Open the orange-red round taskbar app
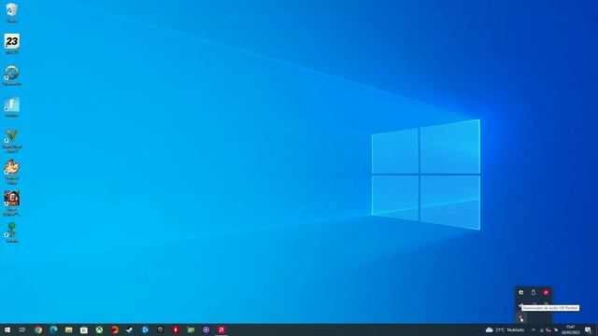Image resolution: width=598 pixels, height=336 pixels. [x=114, y=329]
